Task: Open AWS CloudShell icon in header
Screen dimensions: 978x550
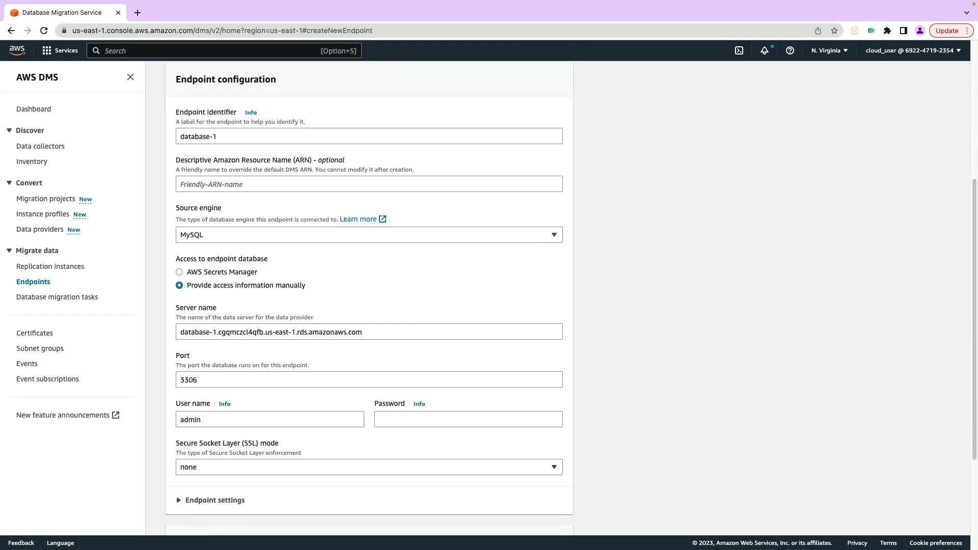Action: click(x=739, y=50)
